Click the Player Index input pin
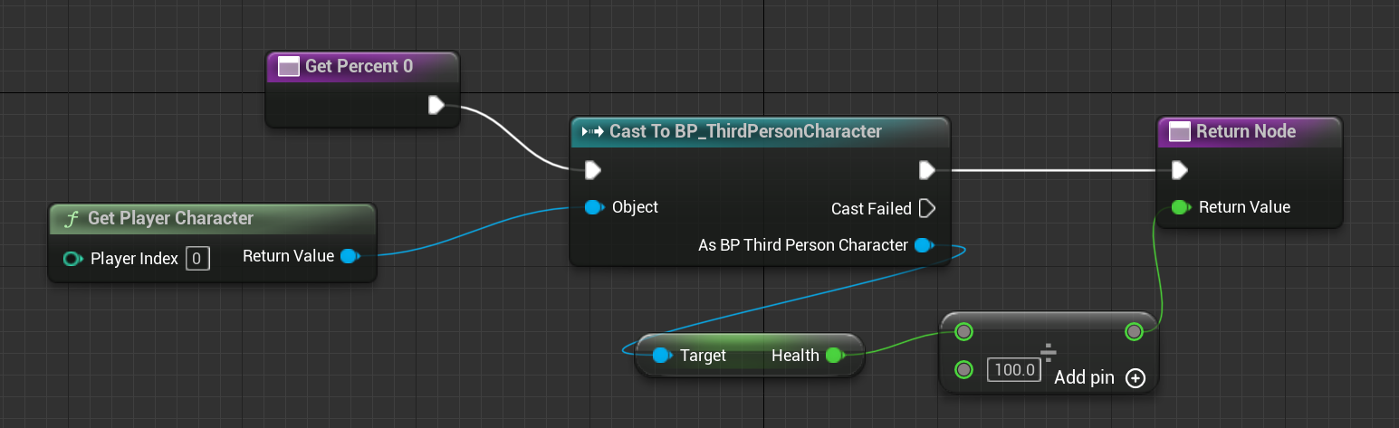 click(72, 260)
